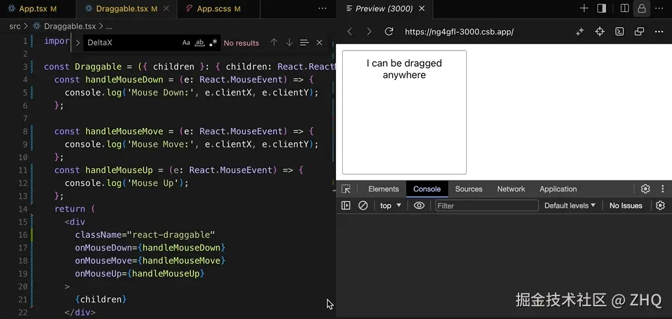672x319 pixels.
Task: Toggle the console sidebar panel
Action: pos(346,206)
